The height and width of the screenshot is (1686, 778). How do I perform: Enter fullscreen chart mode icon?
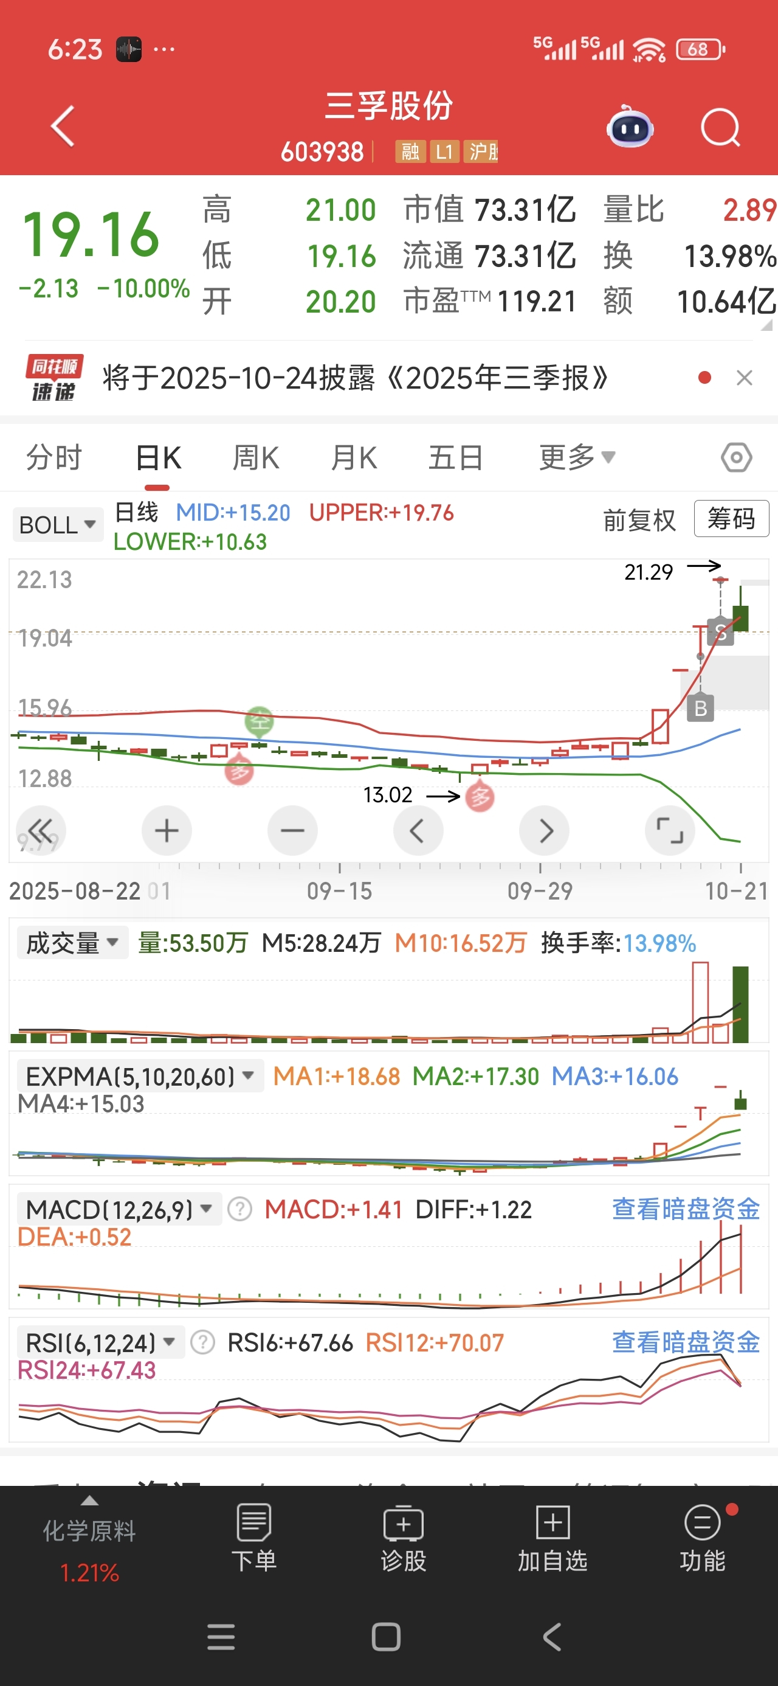tap(669, 831)
